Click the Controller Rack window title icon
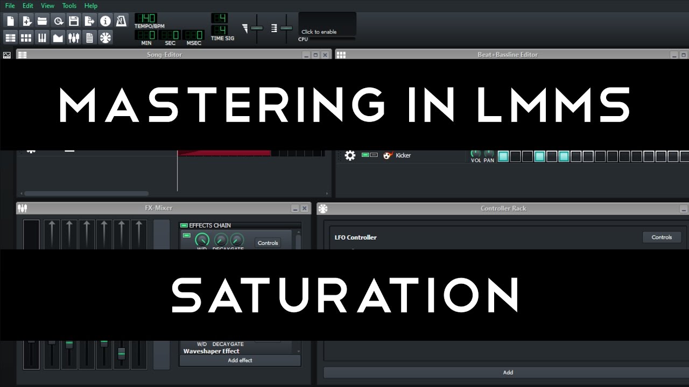Viewport: 689px width, 387px height. (323, 209)
